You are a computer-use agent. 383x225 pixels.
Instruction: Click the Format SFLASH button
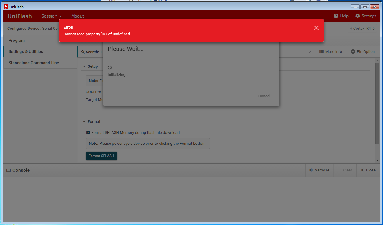pos(101,156)
